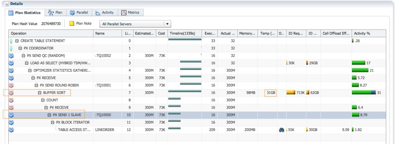Click the CREATE TABLE STATEMENT timeline bar
Screen dimensions: 395x146
tap(185, 39)
